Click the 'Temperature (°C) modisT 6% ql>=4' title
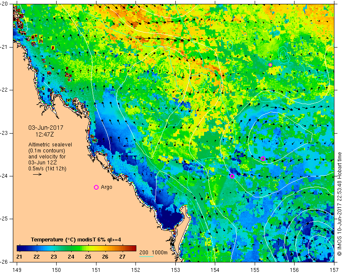Screen dimensions: 343x274 [x=76, y=240]
